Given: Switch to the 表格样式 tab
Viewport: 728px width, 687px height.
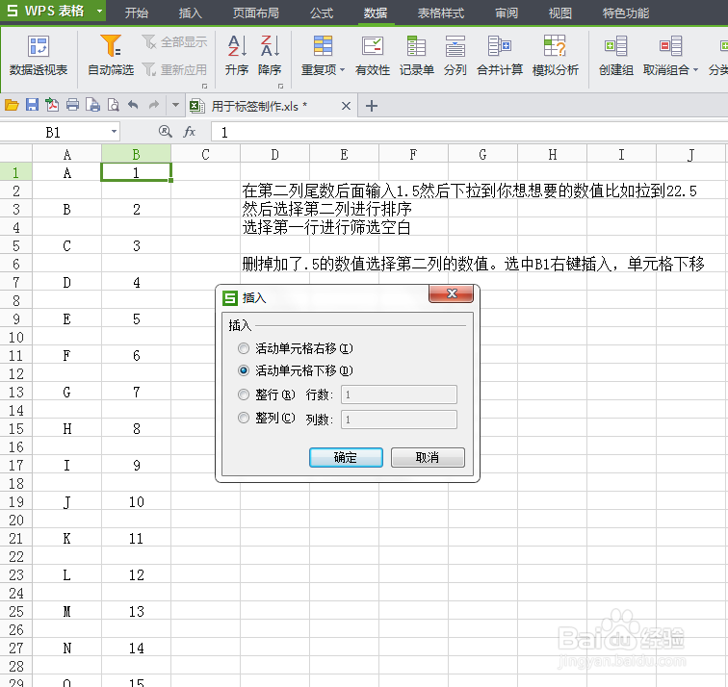Looking at the screenshot, I should [x=441, y=13].
